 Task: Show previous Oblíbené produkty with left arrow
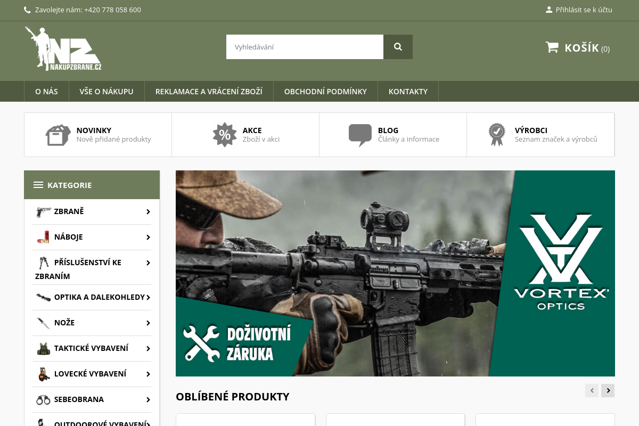[592, 390]
